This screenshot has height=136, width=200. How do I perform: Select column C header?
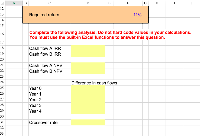tap(50, 3)
